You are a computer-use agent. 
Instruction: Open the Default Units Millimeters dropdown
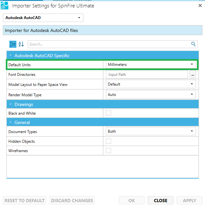151,65
